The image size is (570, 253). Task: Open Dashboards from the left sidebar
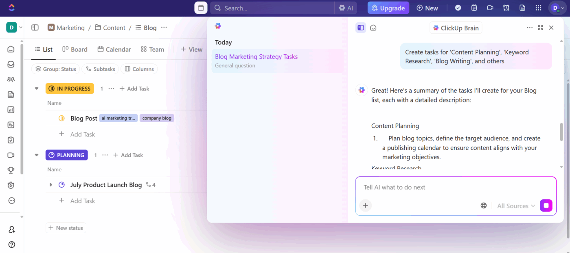[11, 109]
